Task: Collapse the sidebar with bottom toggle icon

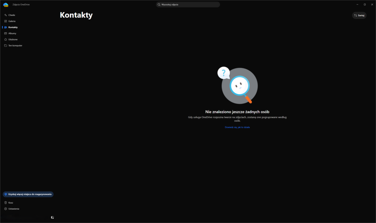Action: tap(52, 217)
